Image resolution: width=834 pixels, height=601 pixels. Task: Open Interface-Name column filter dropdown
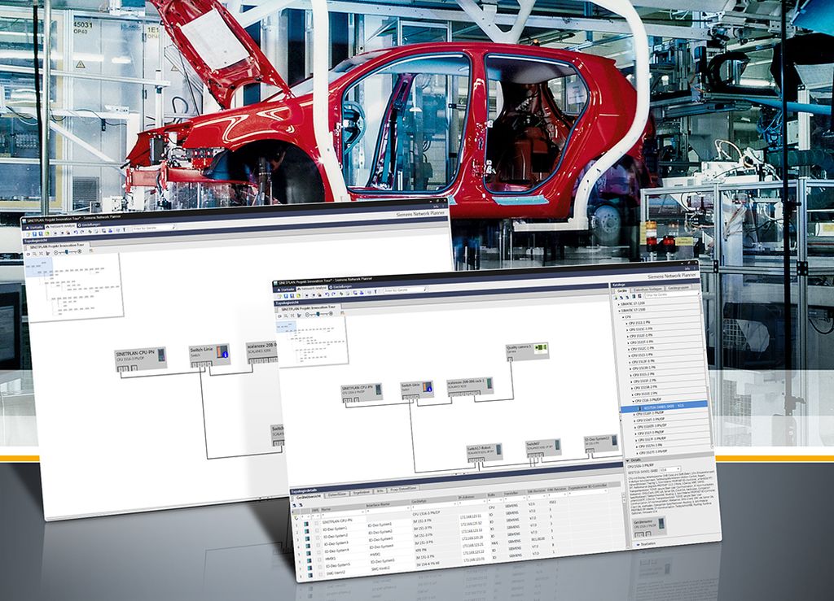(x=408, y=508)
